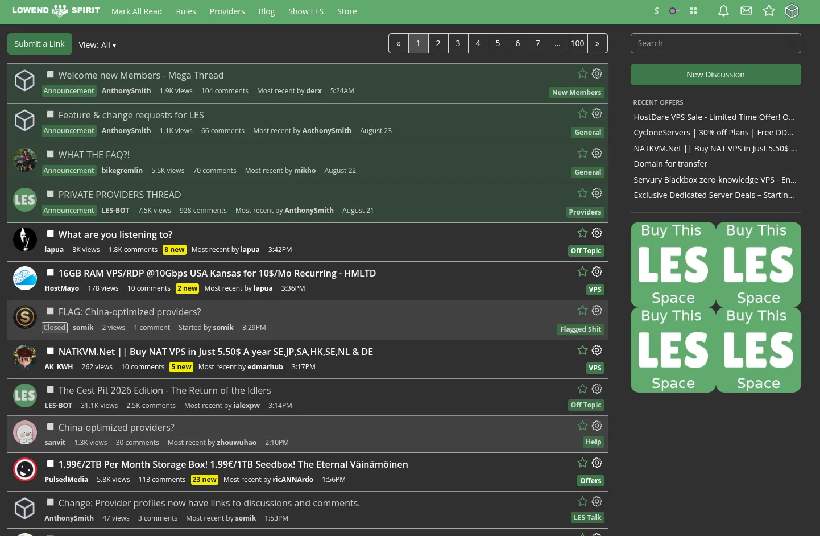Click somik's S avatar on FLAG thread
Viewport: 820px width, 536px height.
[25, 317]
